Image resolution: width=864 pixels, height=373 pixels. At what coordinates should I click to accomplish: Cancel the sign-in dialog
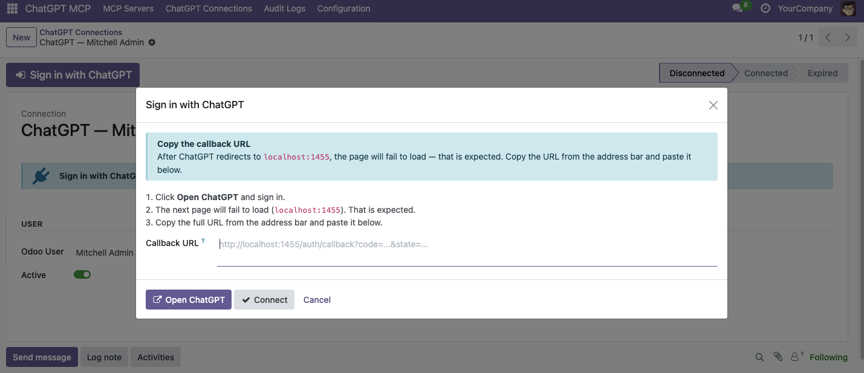[x=317, y=300]
